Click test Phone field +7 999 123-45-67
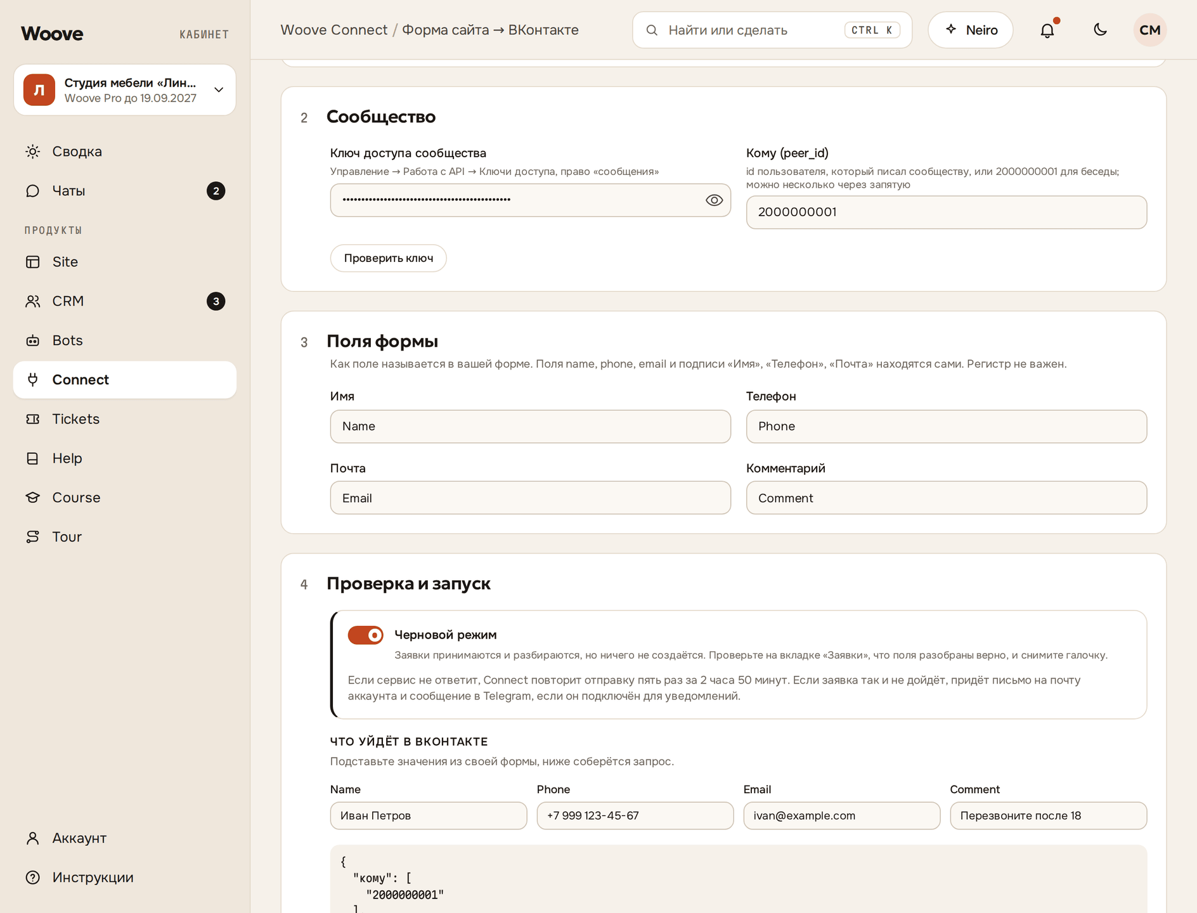This screenshot has height=913, width=1197. pos(635,816)
